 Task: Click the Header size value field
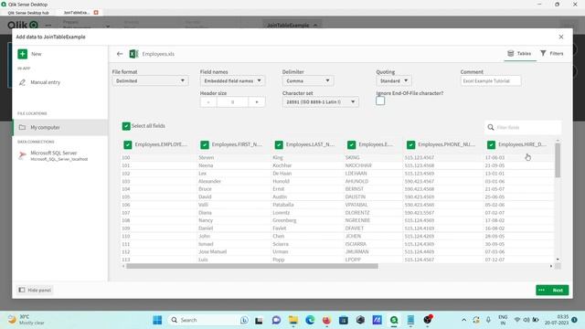[232, 101]
